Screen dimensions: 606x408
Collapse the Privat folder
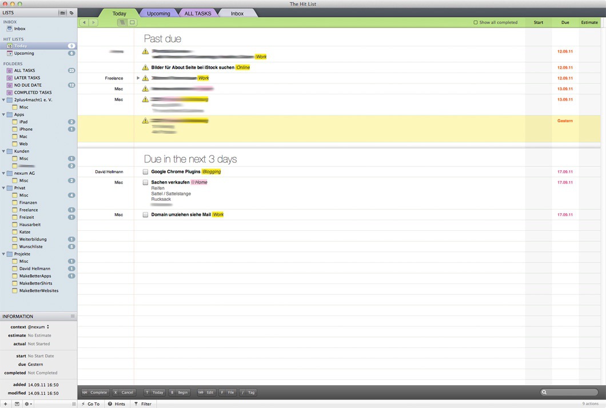click(x=3, y=188)
